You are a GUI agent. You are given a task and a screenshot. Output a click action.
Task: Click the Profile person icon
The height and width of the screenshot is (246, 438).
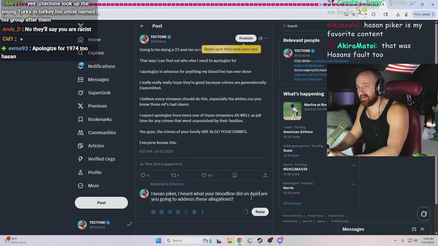[81, 173]
